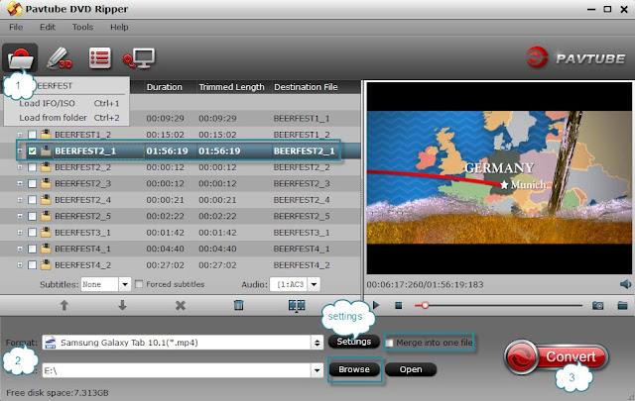Check the BEERFEST2_2 checkbox
Screen dimensions: 635x401
33,167
